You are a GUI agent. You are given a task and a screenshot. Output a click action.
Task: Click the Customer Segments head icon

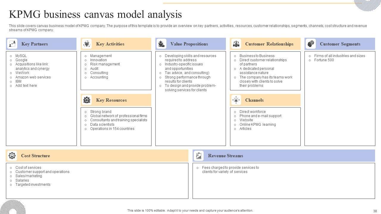point(311,44)
